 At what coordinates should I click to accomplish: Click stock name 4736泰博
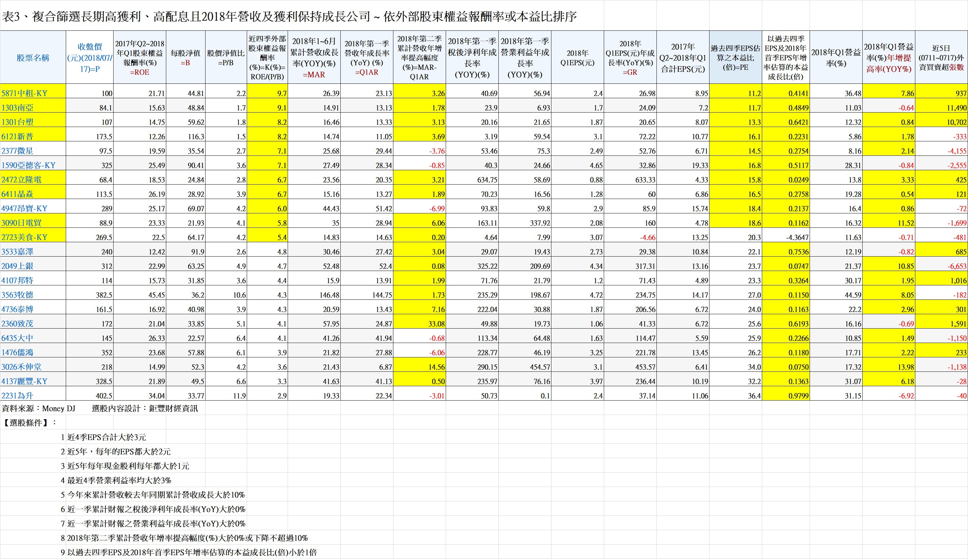coord(17,310)
